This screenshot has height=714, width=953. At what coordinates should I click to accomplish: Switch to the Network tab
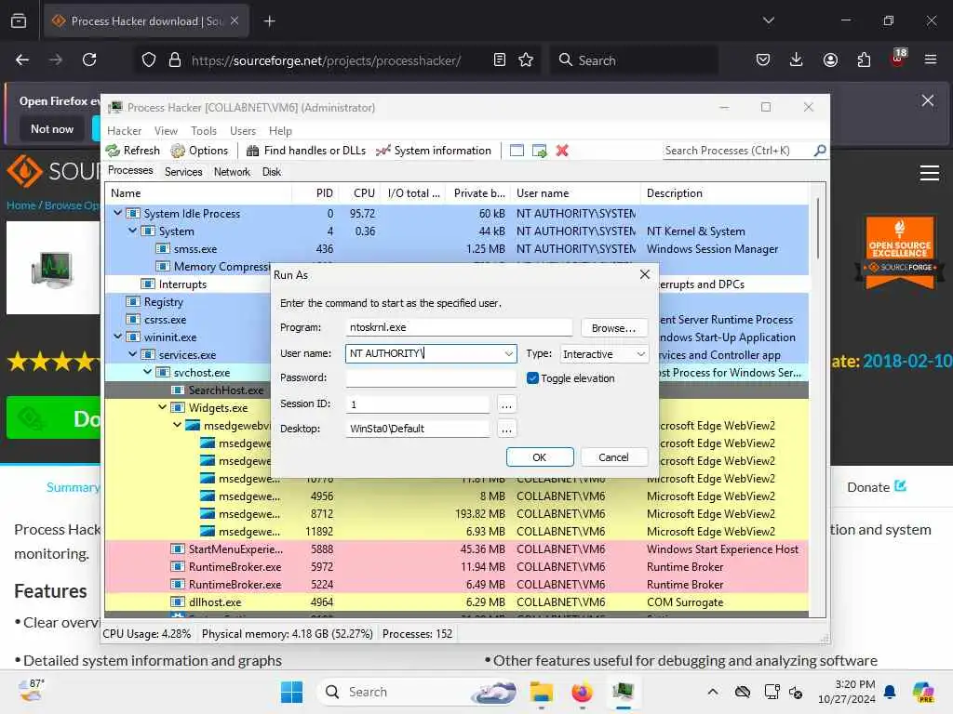[x=232, y=172]
